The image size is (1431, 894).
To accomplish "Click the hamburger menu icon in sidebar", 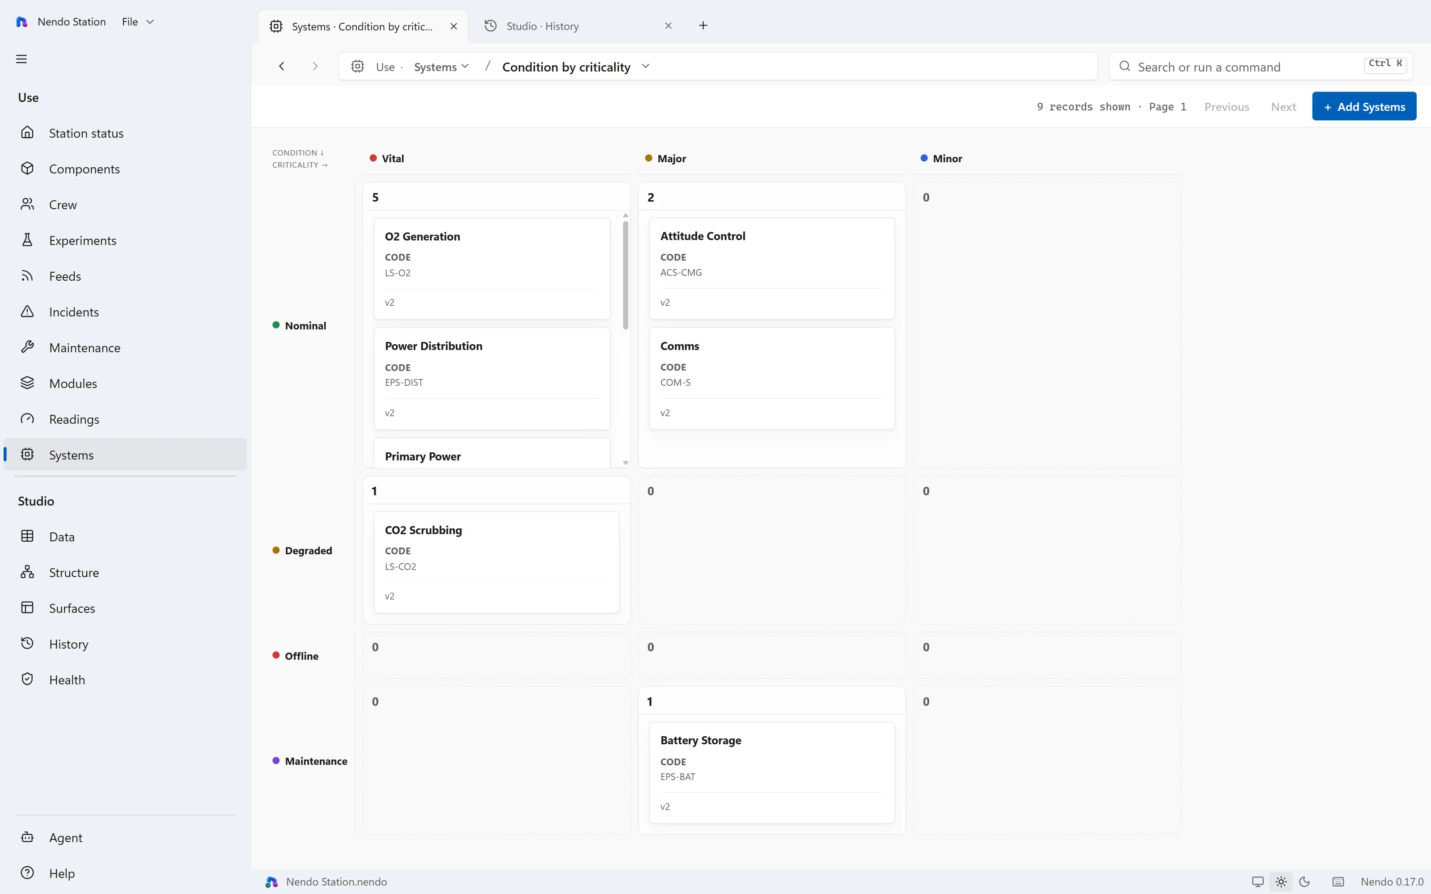I will [21, 59].
